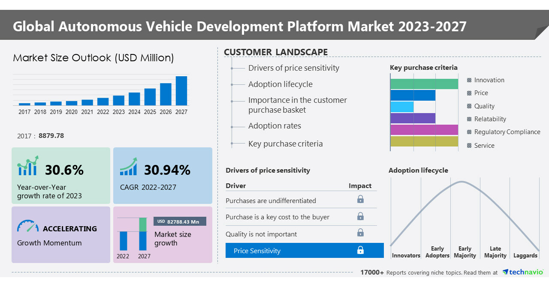This screenshot has height=287, width=549.
Task: Click the 2027 bar in market size chart
Action: pyautogui.click(x=181, y=91)
